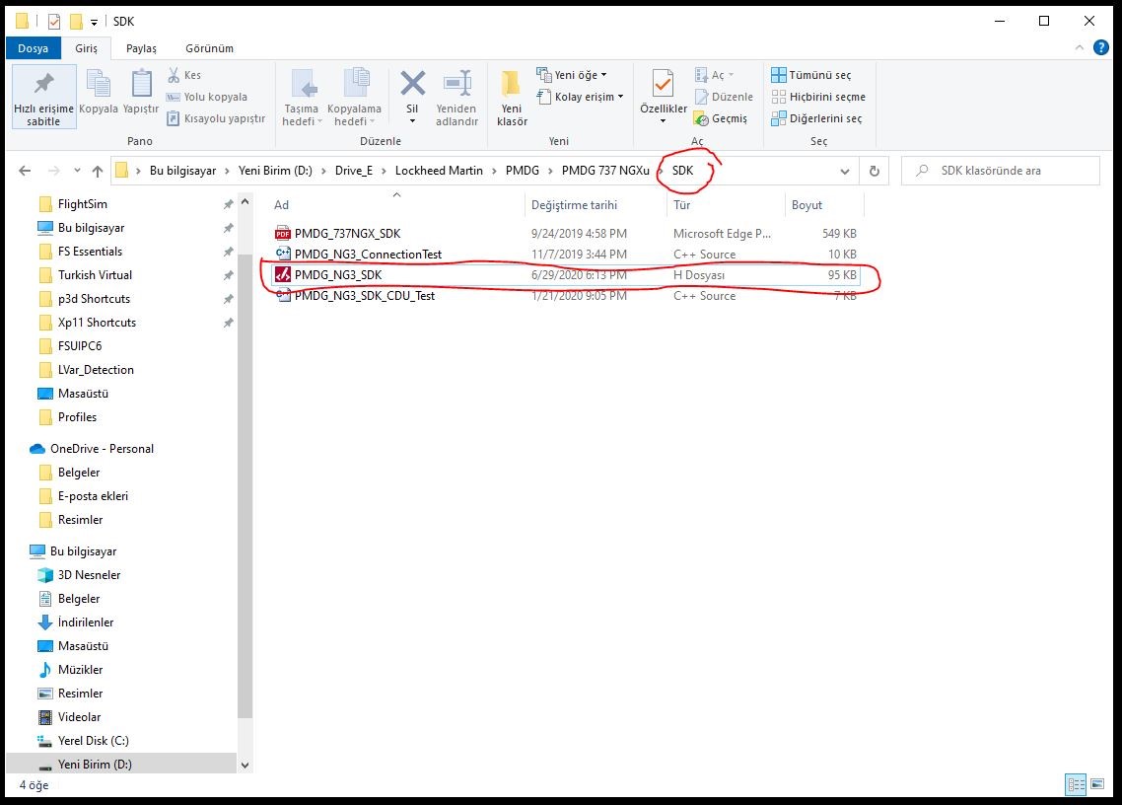Open the Kopyalama hedefi copy-to button
Image resolution: width=1122 pixels, height=805 pixels.
[x=354, y=98]
